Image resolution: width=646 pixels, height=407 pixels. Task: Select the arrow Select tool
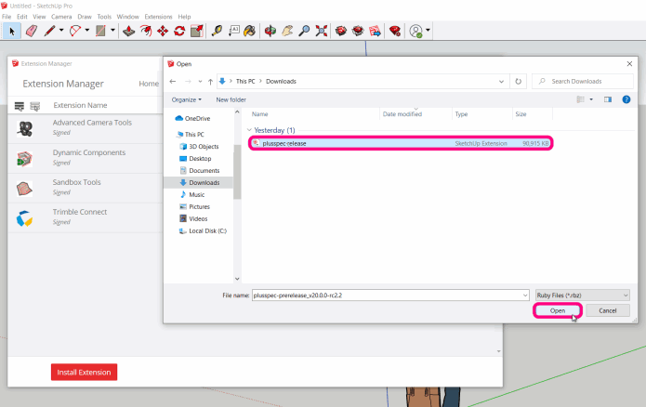click(12, 31)
